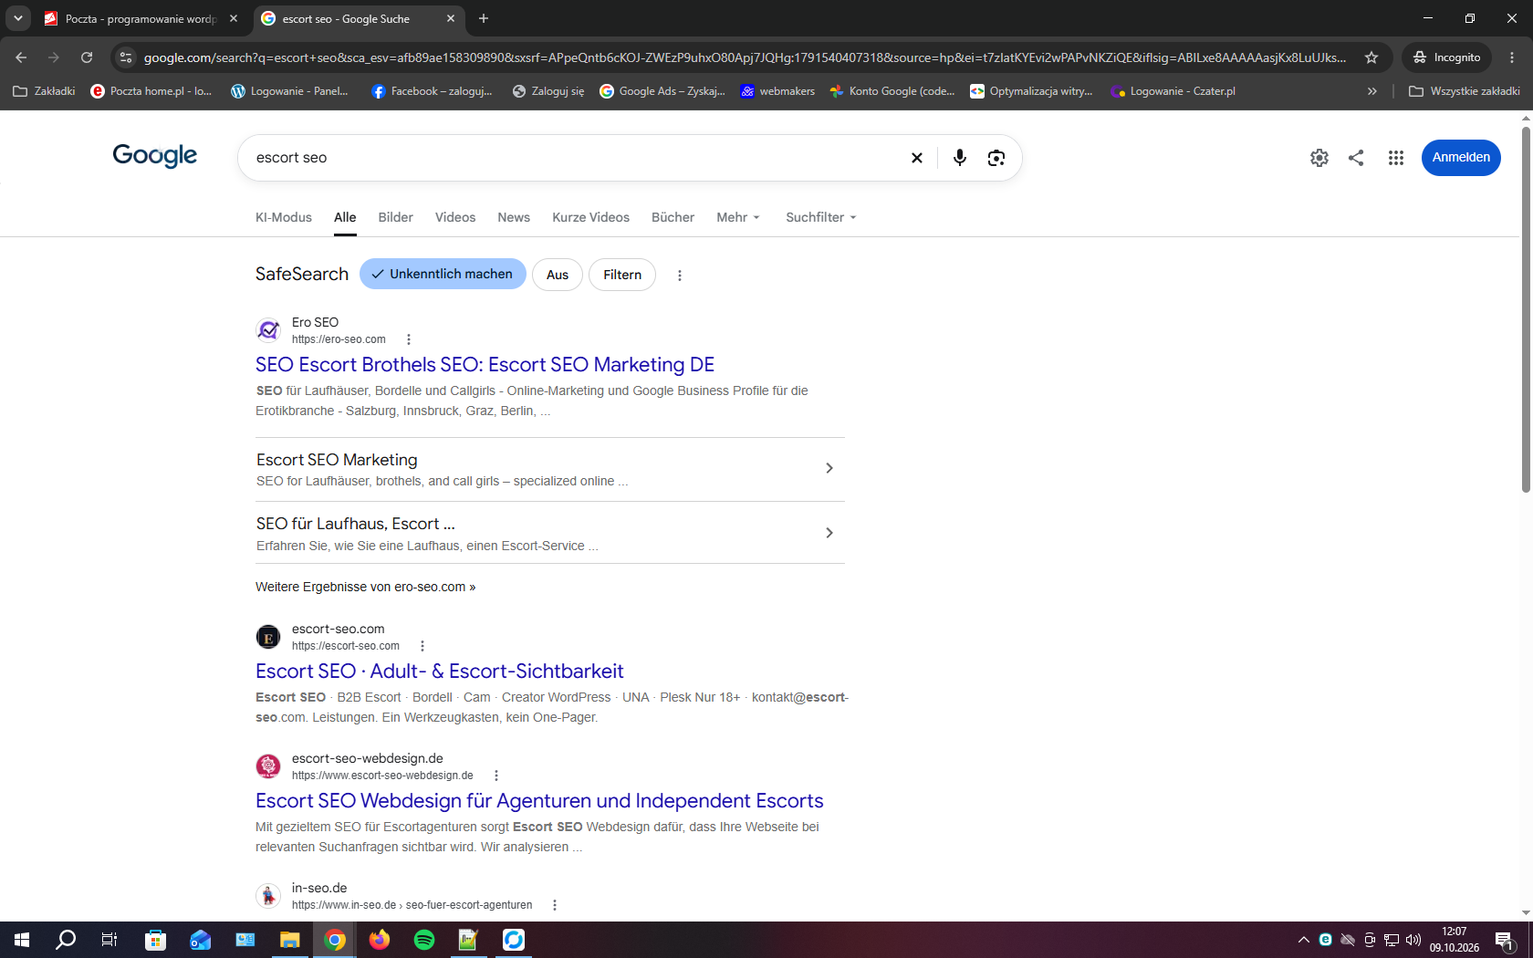Click the browser address bar URL
The height and width of the screenshot is (958, 1533).
[744, 57]
